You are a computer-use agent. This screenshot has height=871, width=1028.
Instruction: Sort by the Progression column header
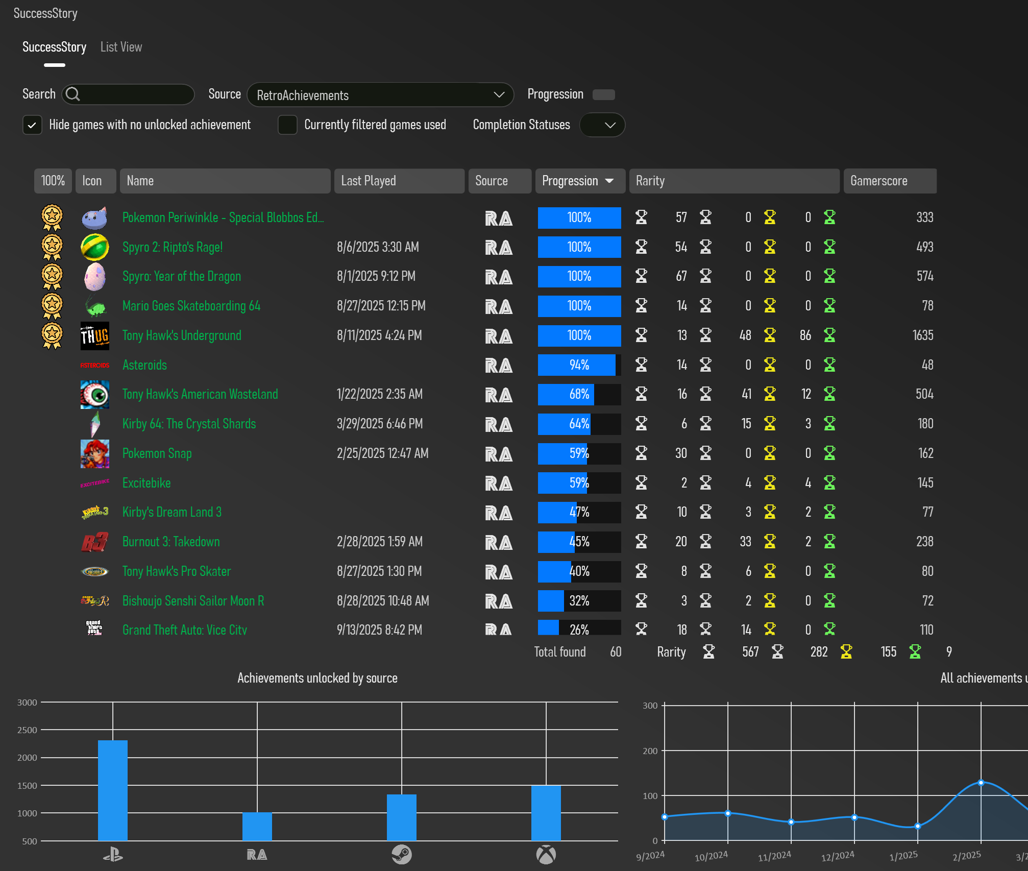coord(579,181)
